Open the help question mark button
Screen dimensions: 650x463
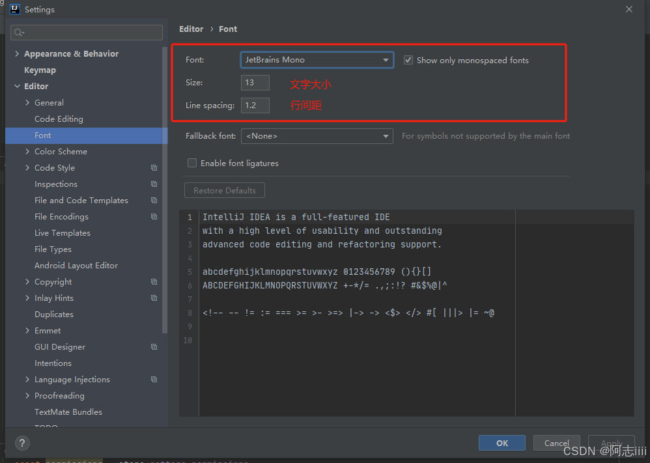[22, 443]
